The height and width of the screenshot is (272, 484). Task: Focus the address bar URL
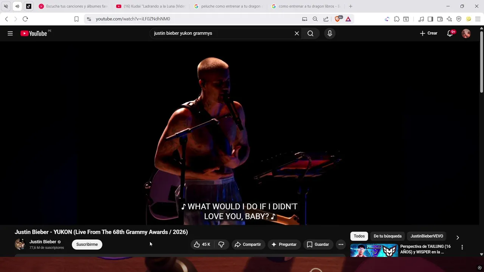pos(133,19)
